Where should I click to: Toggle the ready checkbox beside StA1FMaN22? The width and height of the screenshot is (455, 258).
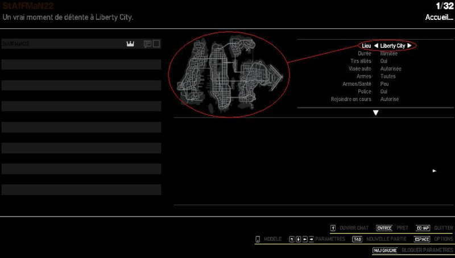click(x=156, y=44)
